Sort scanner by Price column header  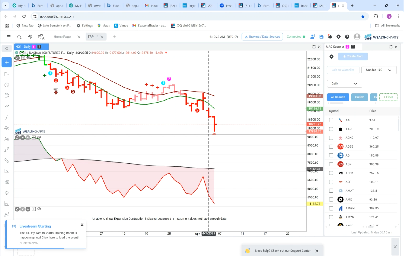[x=373, y=111]
